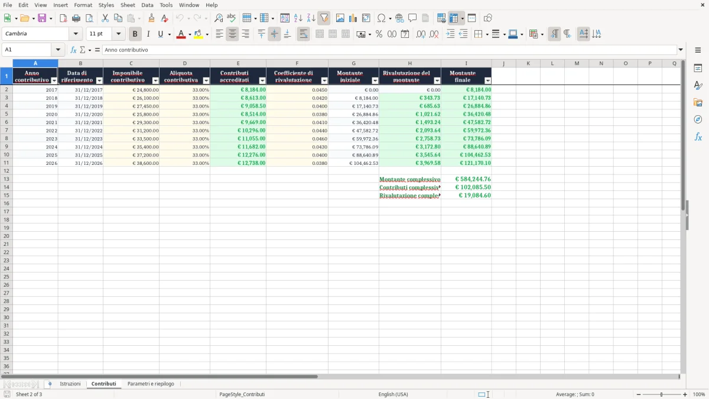The image size is (709, 399).
Task: Cut selection with the scissors icon
Action: tap(105, 18)
